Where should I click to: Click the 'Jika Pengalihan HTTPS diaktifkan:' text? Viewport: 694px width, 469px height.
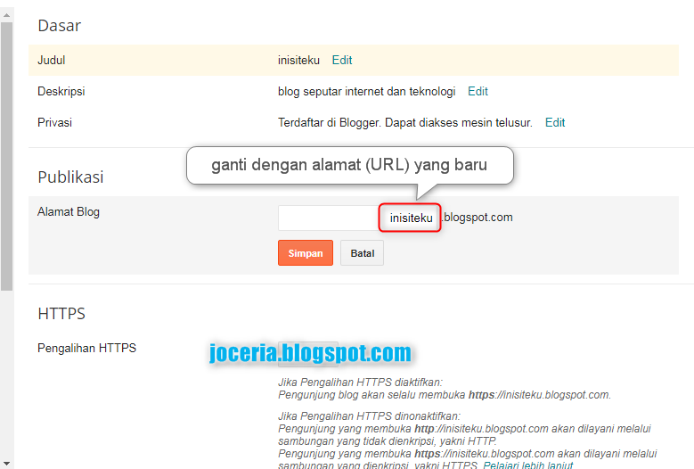click(x=360, y=383)
